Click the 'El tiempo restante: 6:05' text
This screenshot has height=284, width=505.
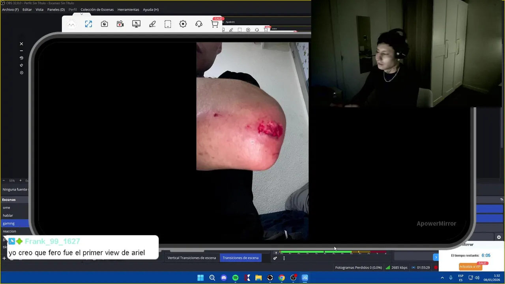(471, 256)
